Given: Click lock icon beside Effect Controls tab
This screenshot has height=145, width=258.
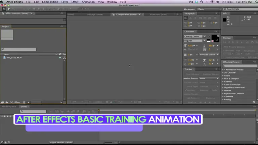Looking at the screenshot, I should [3, 13].
